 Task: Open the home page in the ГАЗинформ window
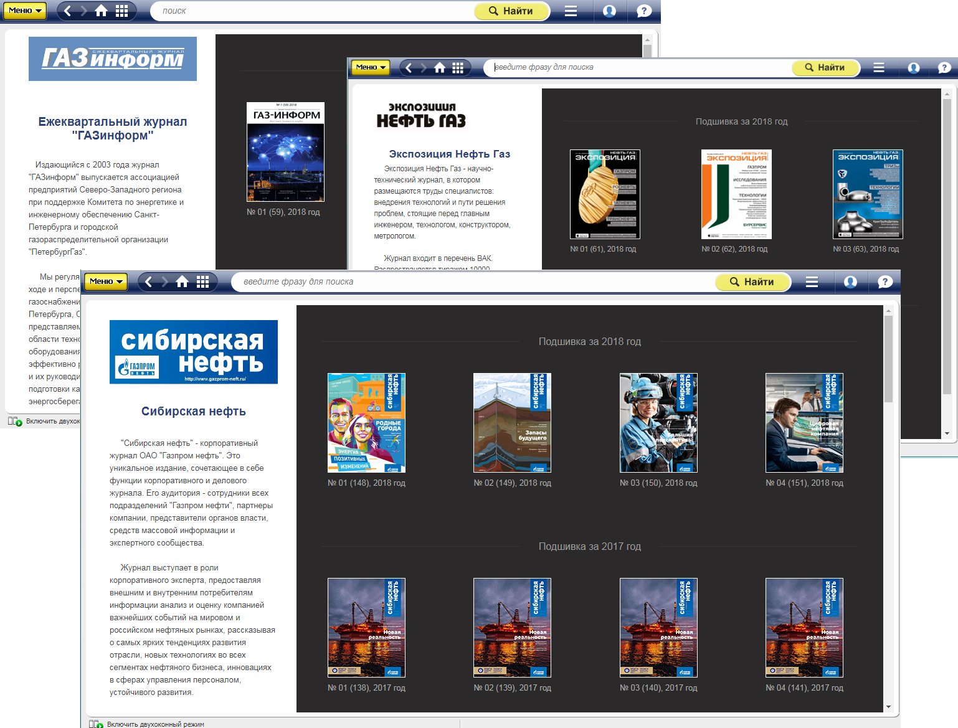click(x=102, y=11)
